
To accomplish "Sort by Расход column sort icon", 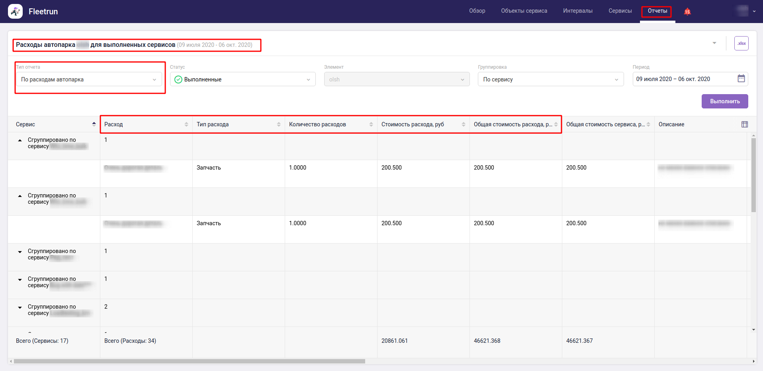I will (186, 124).
